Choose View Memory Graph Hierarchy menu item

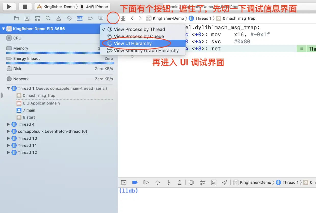(x=143, y=51)
